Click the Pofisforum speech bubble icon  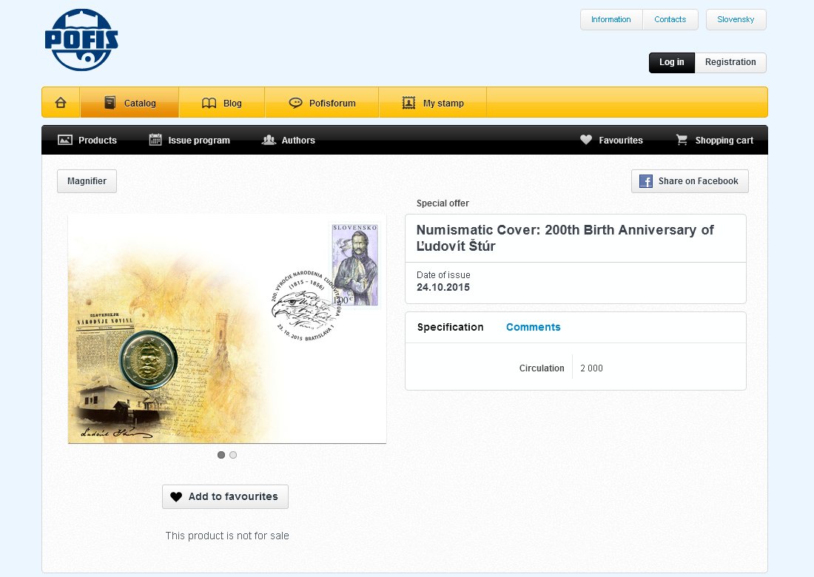295,103
